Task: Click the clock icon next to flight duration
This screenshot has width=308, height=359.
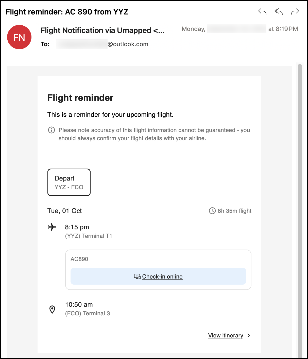Action: tap(212, 211)
